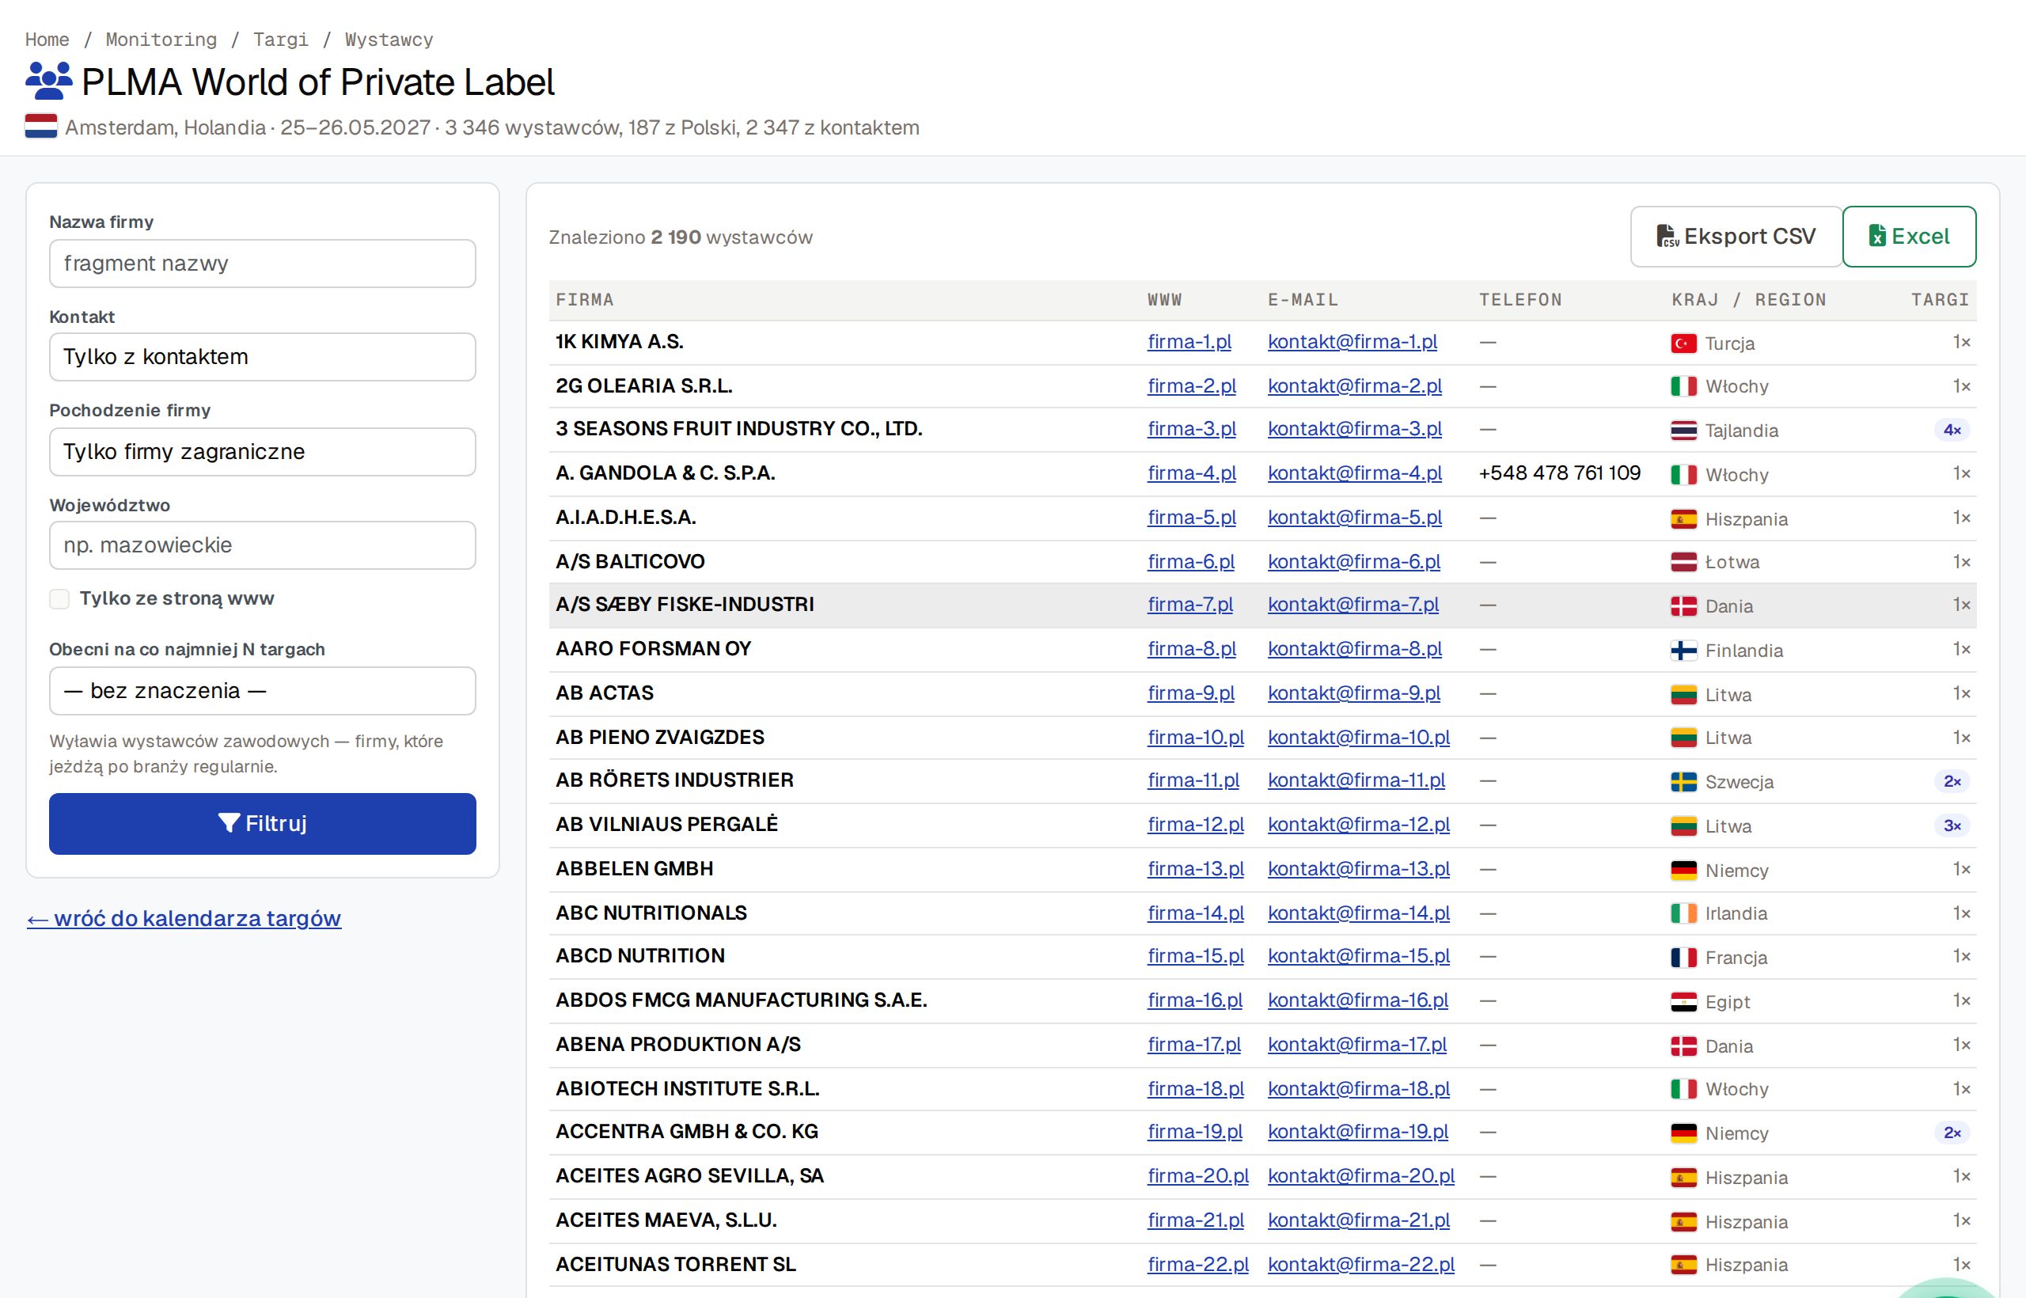The height and width of the screenshot is (1298, 2026).
Task: Click the Sweden flag beside Szwecja
Action: pyautogui.click(x=1683, y=782)
